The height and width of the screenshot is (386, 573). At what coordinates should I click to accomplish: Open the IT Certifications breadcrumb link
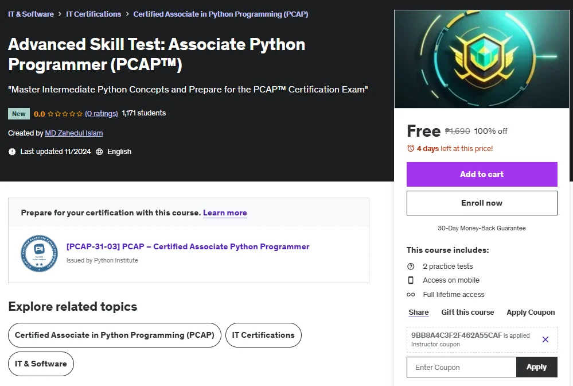(93, 14)
